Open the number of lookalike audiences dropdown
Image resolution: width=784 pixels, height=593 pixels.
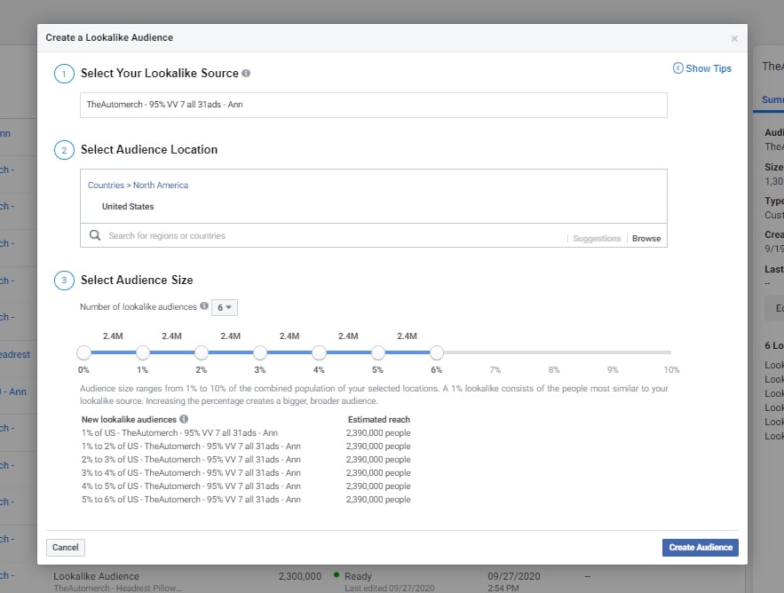[x=225, y=307]
